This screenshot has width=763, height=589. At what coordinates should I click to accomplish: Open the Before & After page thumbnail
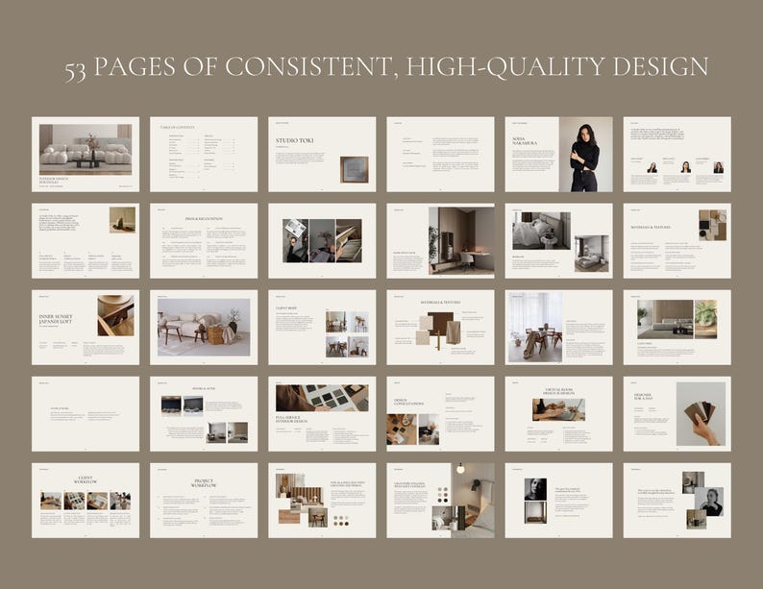[204, 414]
